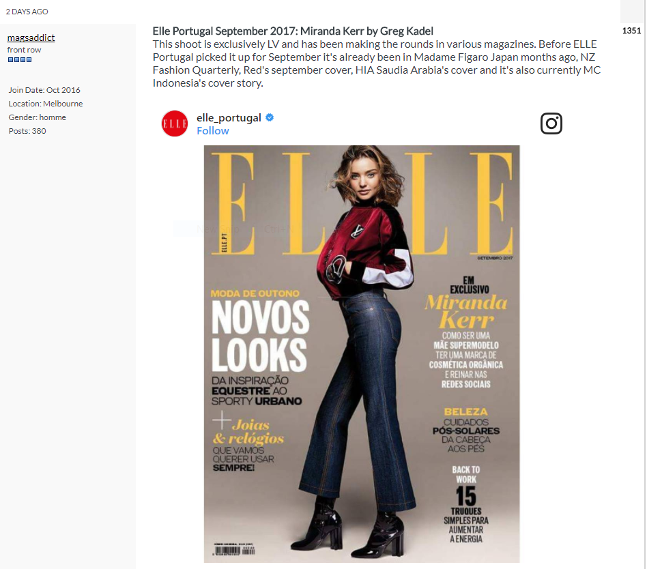Open magsaddict user profile
The width and height of the screenshot is (647, 569).
pyautogui.click(x=31, y=38)
